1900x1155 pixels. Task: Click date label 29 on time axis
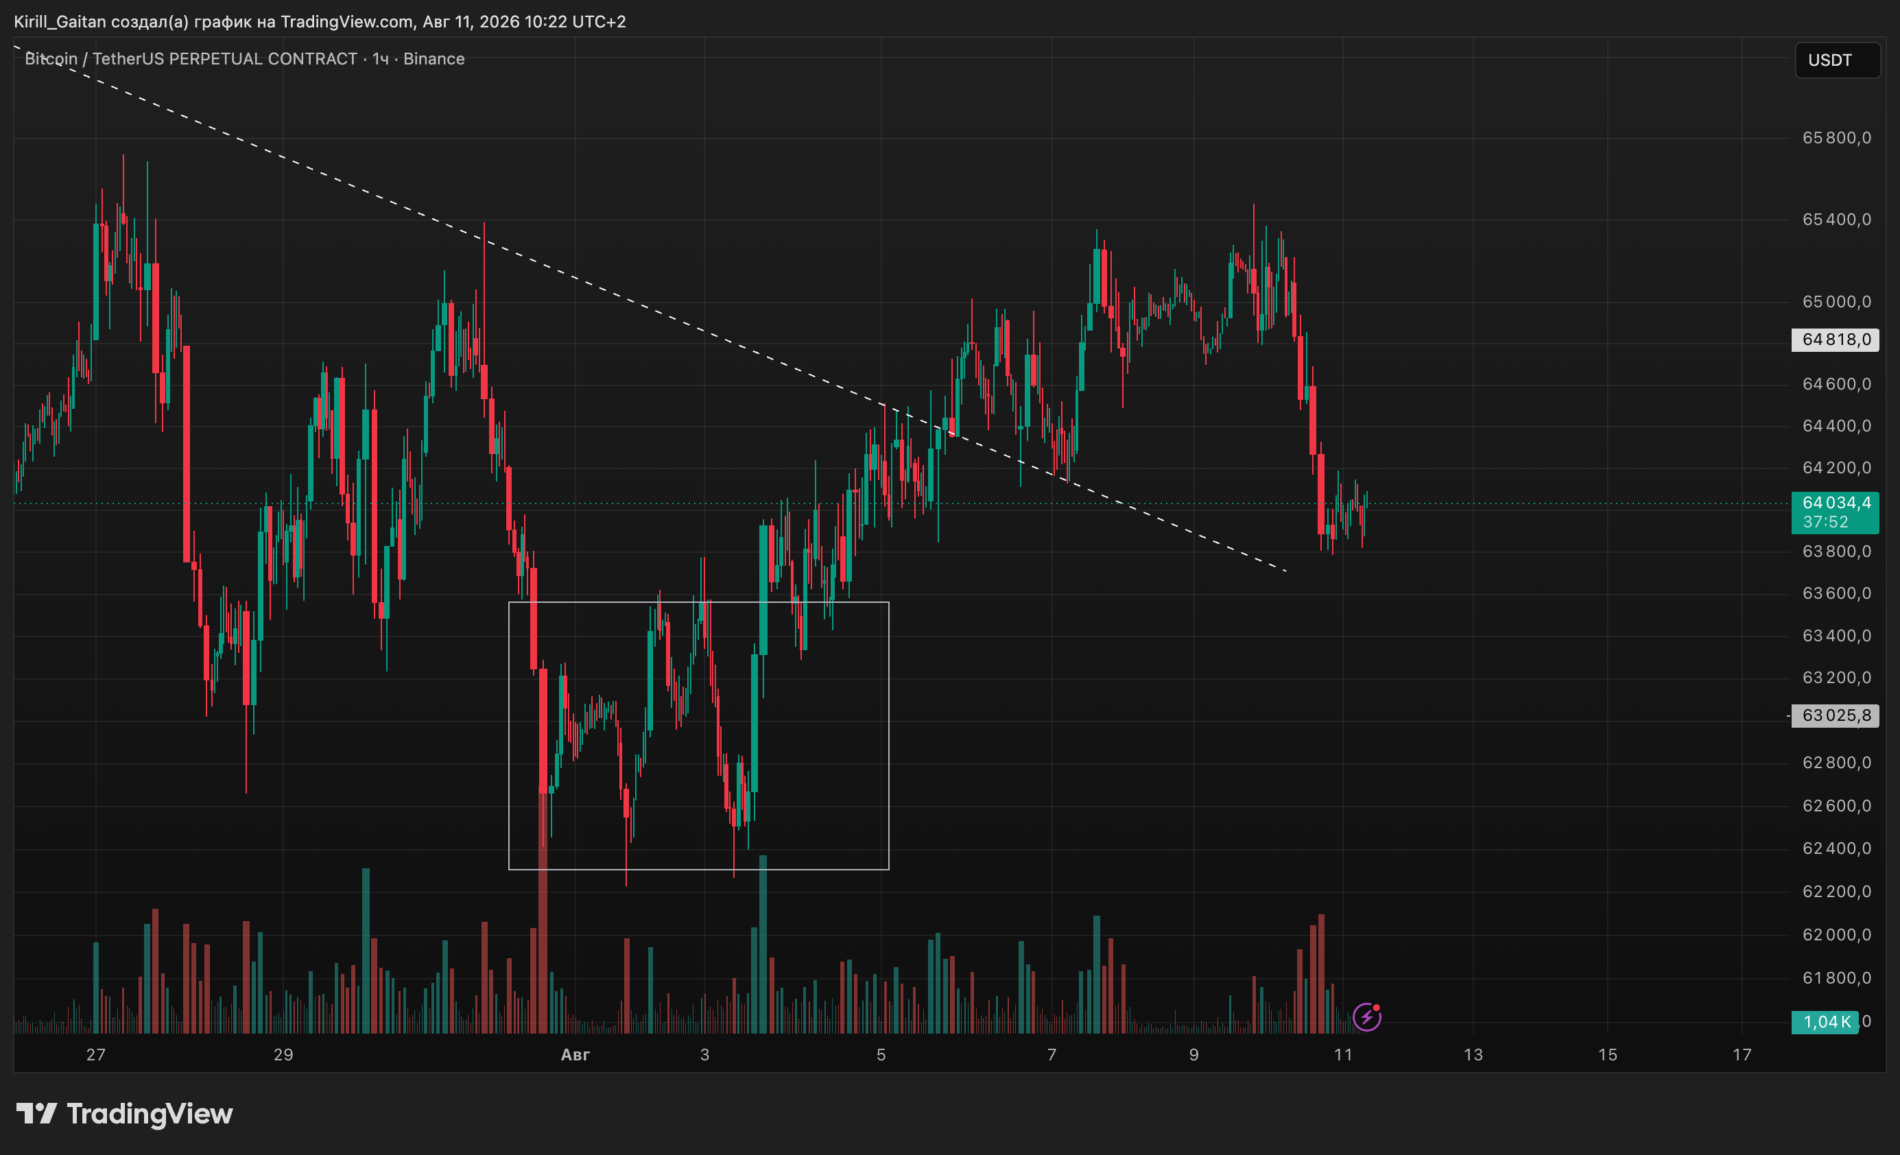(x=283, y=1055)
